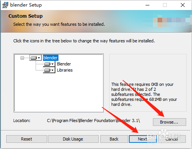Go Back to previous setup step

[x=114, y=139]
